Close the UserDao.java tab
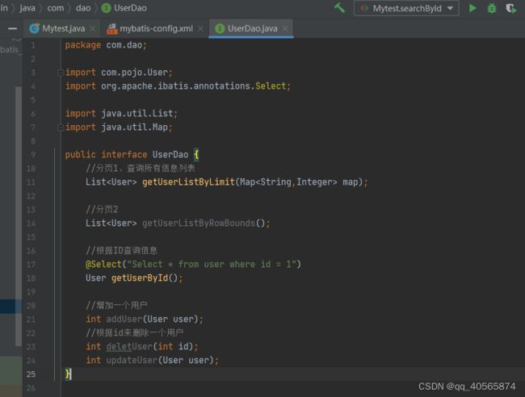 point(285,29)
